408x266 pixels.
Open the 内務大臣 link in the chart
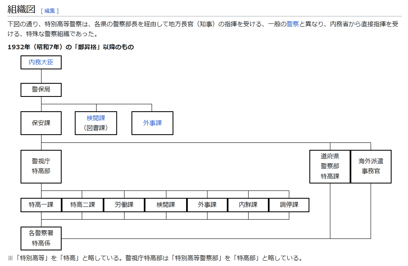point(41,62)
